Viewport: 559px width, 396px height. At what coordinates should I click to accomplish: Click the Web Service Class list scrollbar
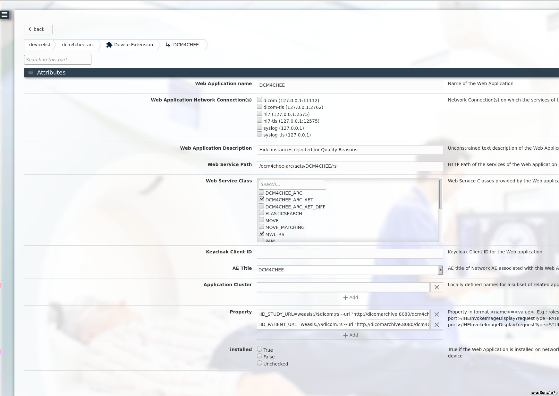pos(441,194)
